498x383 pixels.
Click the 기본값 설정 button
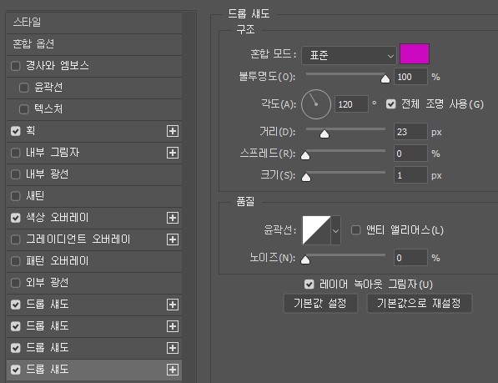(x=320, y=303)
